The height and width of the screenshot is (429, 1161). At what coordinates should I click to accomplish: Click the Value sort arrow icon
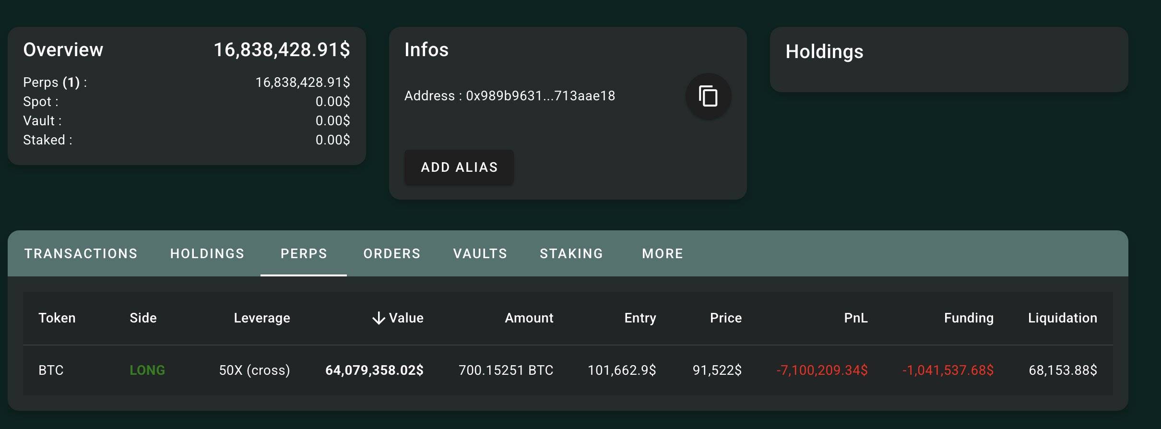coord(379,318)
